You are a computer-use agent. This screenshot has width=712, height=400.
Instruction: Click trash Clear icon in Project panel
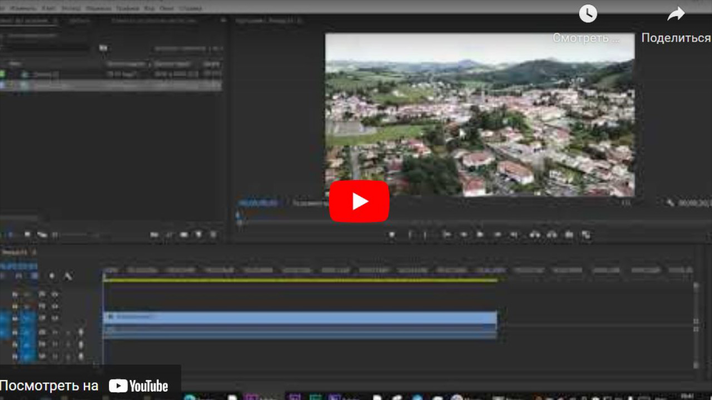coord(213,235)
